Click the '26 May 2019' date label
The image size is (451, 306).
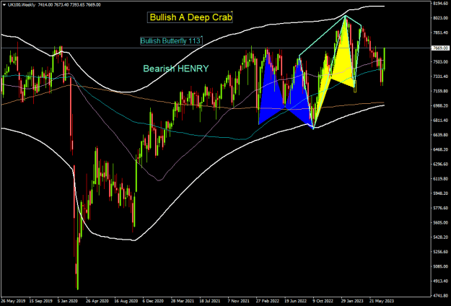13,301
